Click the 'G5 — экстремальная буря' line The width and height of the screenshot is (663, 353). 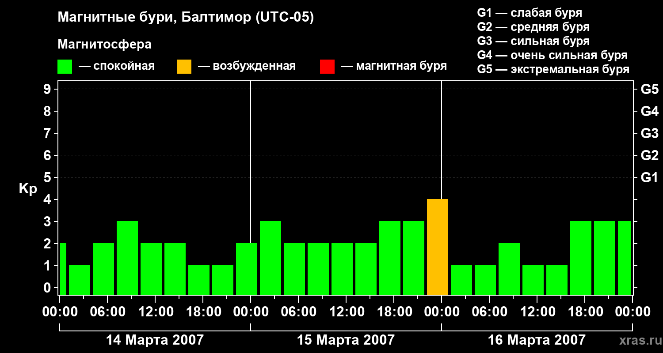pos(553,69)
